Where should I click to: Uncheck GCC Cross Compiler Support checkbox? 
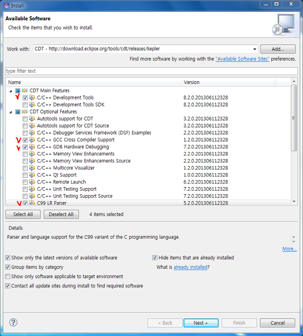pyautogui.click(x=25, y=140)
